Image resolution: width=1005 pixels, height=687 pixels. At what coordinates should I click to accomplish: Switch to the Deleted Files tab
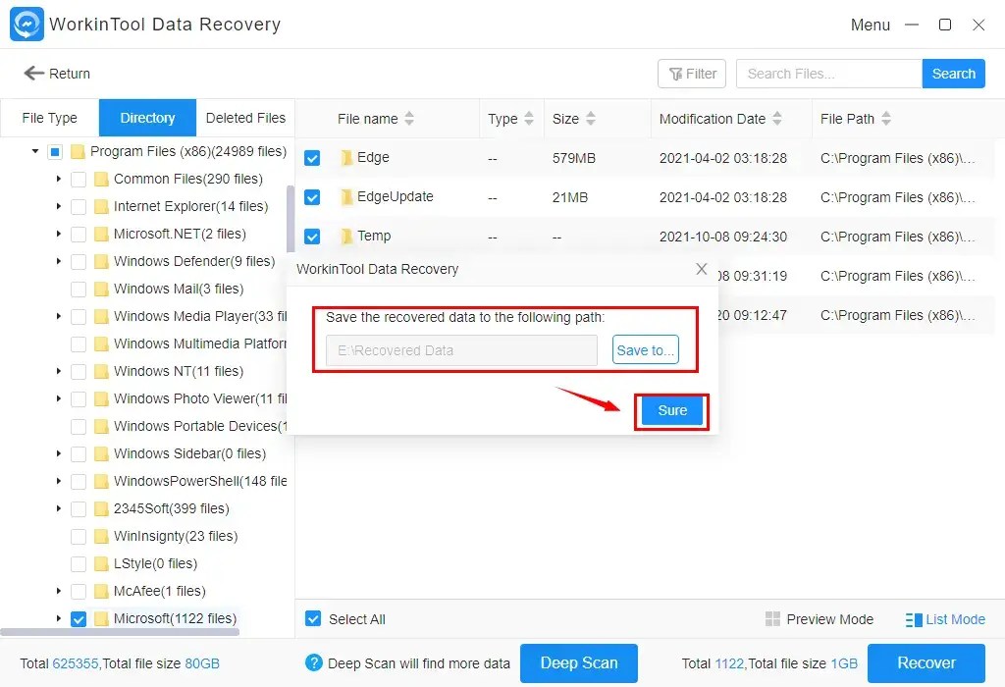244,117
